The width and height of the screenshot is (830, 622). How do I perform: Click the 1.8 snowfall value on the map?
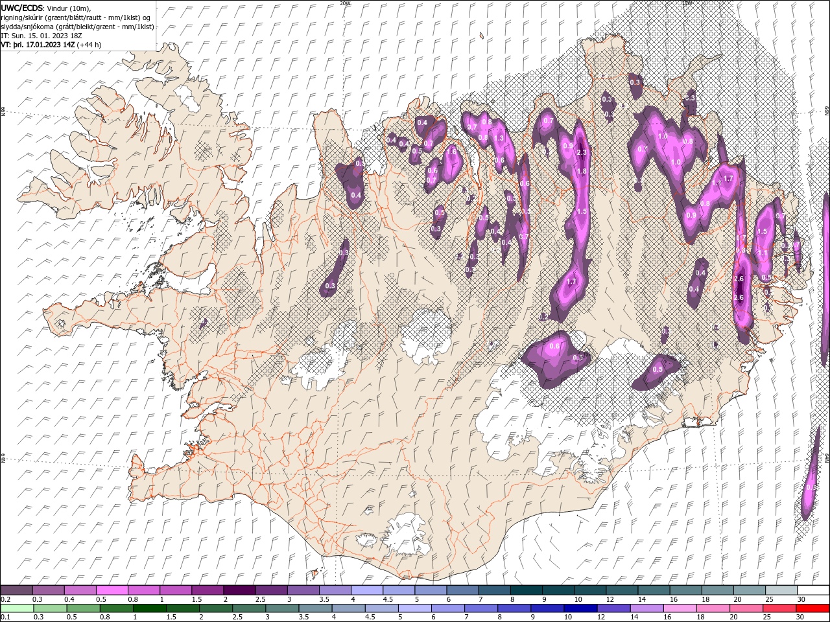point(582,172)
